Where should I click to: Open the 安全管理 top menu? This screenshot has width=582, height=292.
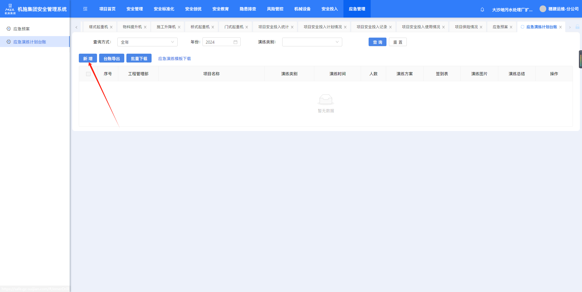pos(135,9)
